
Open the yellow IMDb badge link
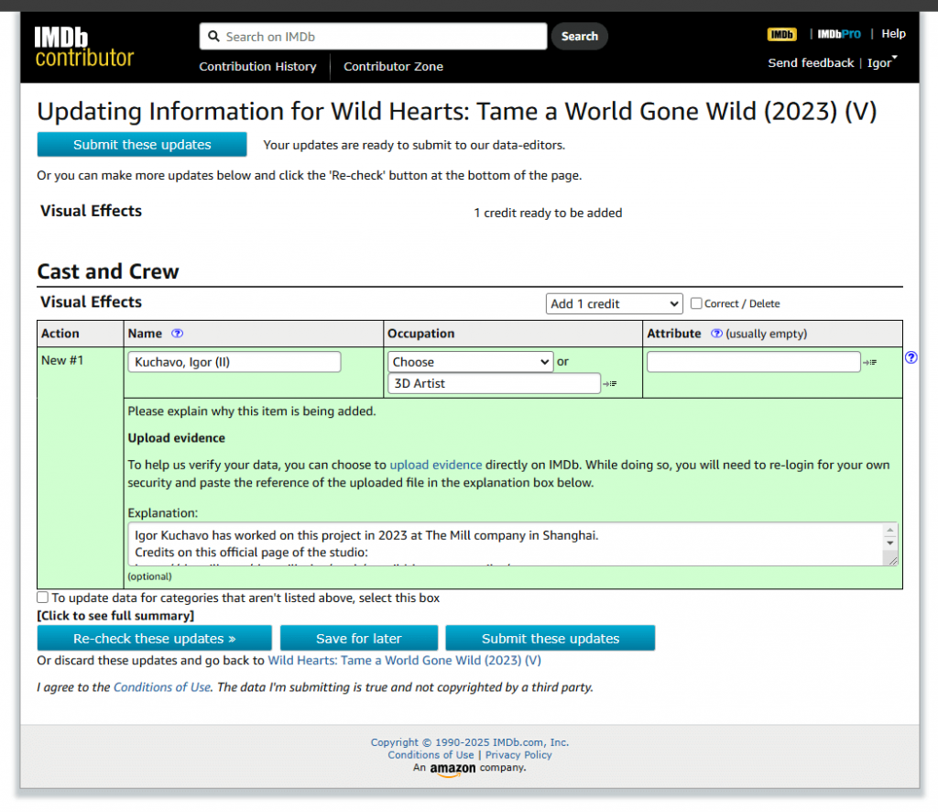coord(781,34)
